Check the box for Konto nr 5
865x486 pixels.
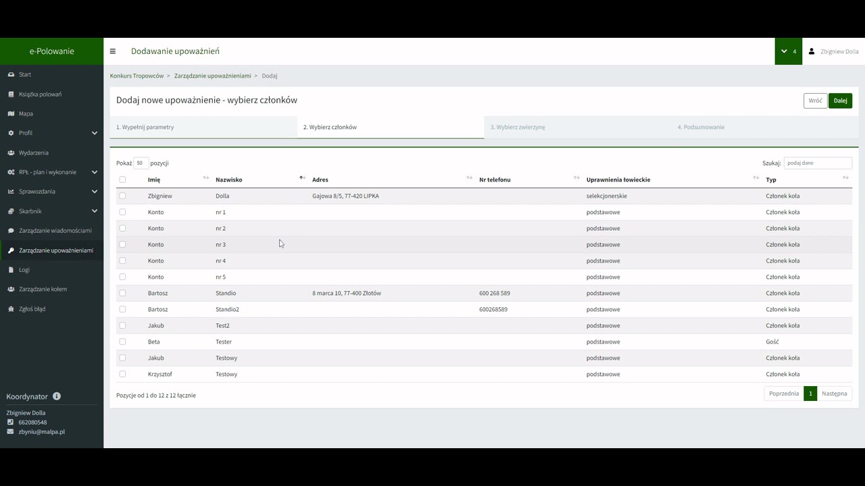[122, 277]
